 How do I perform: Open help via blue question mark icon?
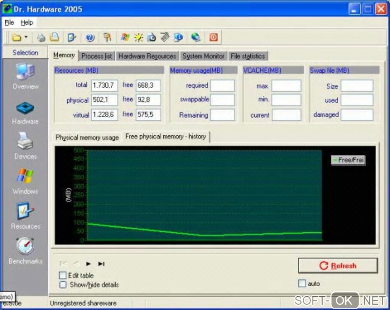90,37
